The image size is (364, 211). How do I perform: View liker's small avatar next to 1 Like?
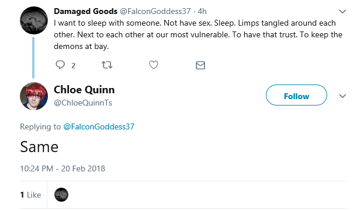(61, 195)
